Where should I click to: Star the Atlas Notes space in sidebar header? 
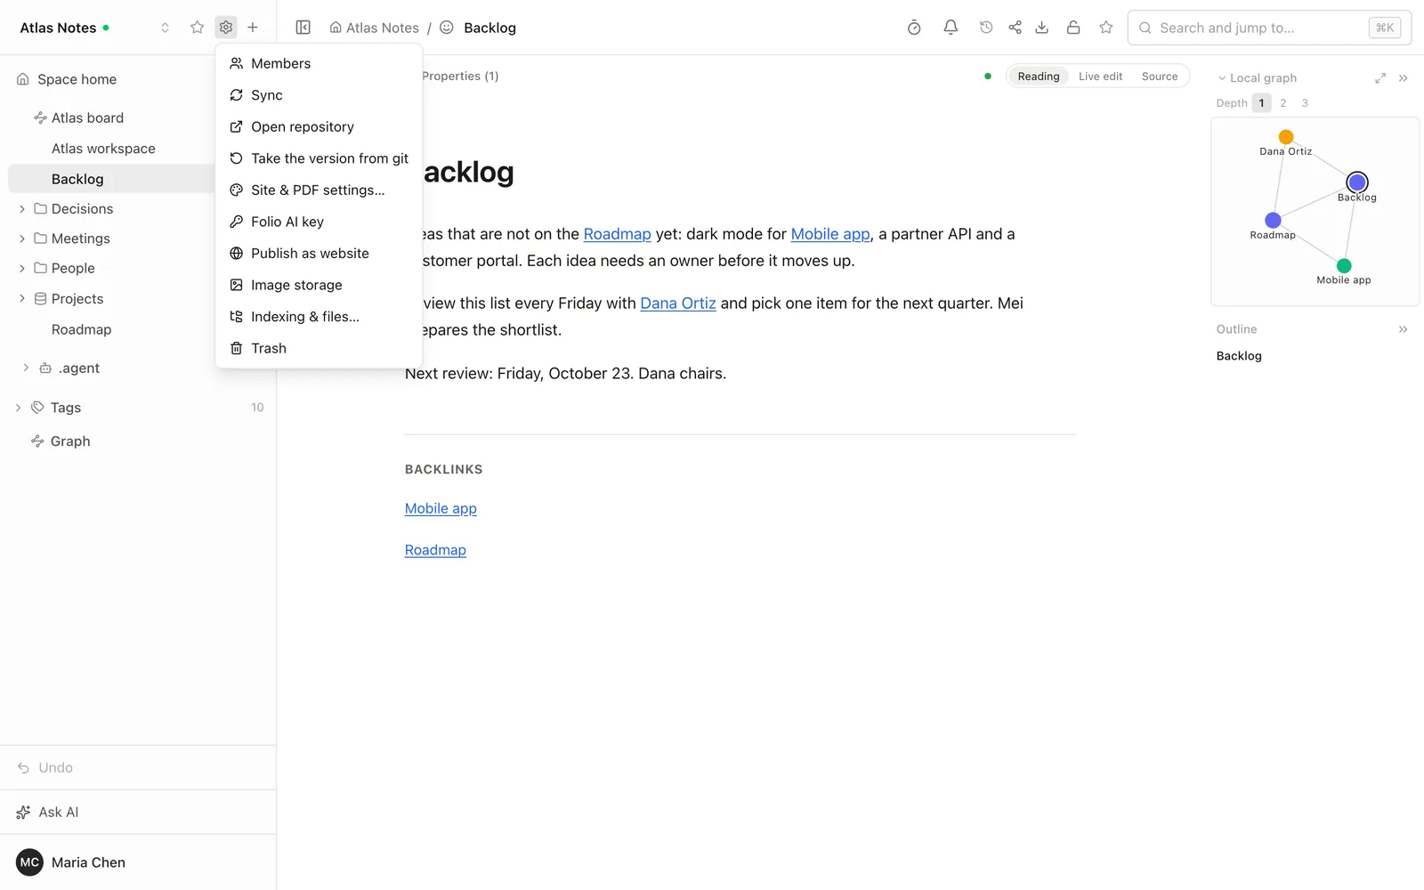[x=198, y=28]
